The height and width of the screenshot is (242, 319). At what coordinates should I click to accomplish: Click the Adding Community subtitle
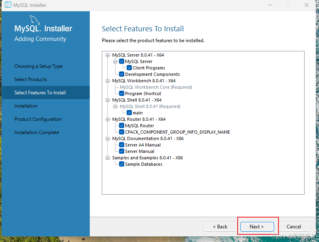point(40,39)
